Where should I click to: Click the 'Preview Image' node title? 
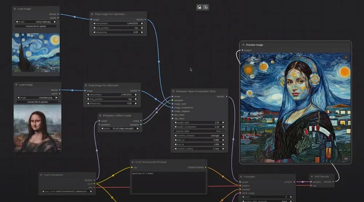(x=254, y=45)
